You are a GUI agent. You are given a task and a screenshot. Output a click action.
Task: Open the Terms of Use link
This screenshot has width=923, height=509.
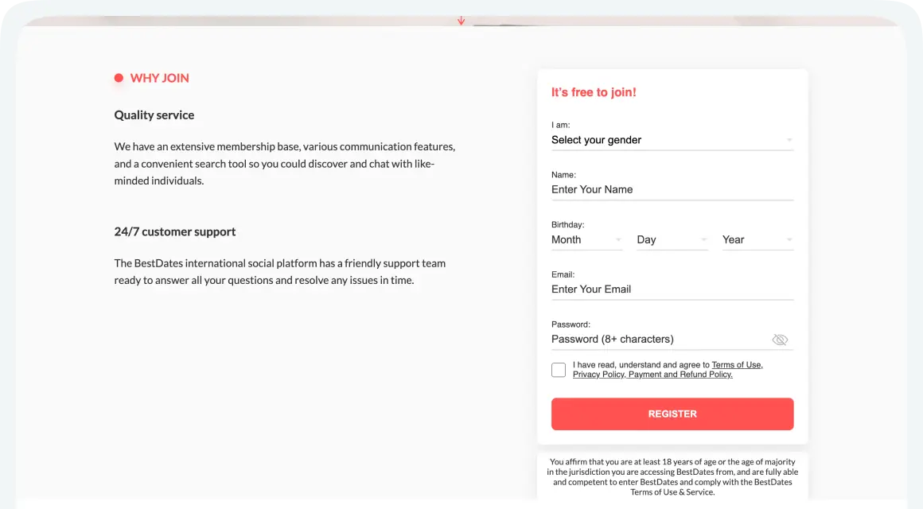pyautogui.click(x=737, y=365)
